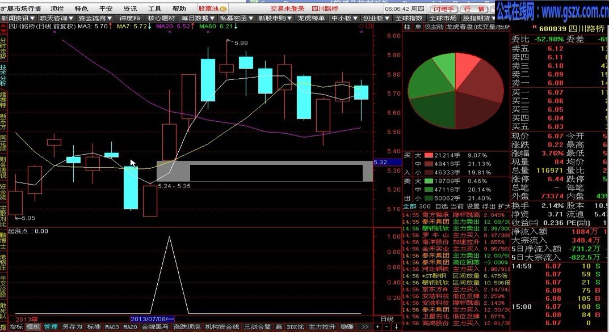
Task: Click the 核心题材 toolbar button
Action: click(162, 18)
